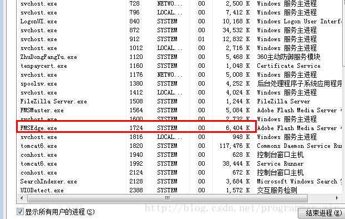Select svchost.exe with PID 1176
The height and width of the screenshot is (219, 345).
38,75
